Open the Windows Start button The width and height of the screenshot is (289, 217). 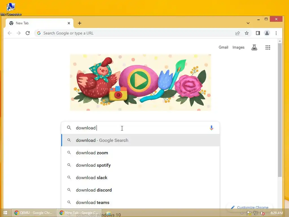coord(5,213)
